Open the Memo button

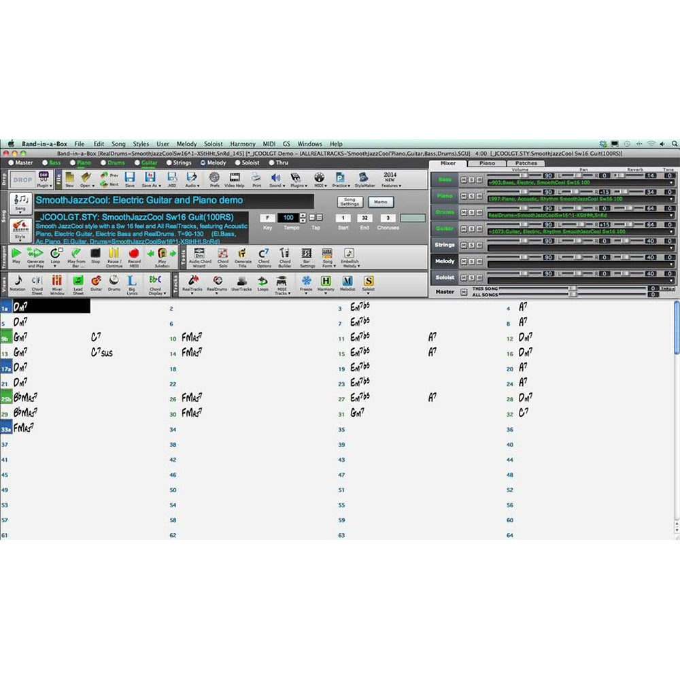coord(381,202)
